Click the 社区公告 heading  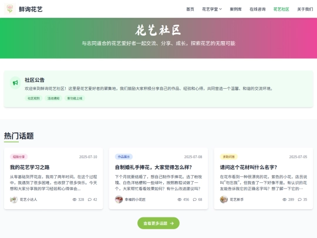pyautogui.click(x=35, y=80)
